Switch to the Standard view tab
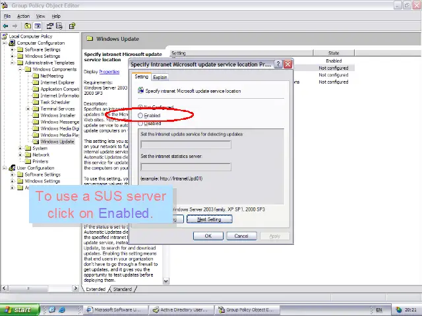This screenshot has width=422, height=316. click(x=123, y=289)
